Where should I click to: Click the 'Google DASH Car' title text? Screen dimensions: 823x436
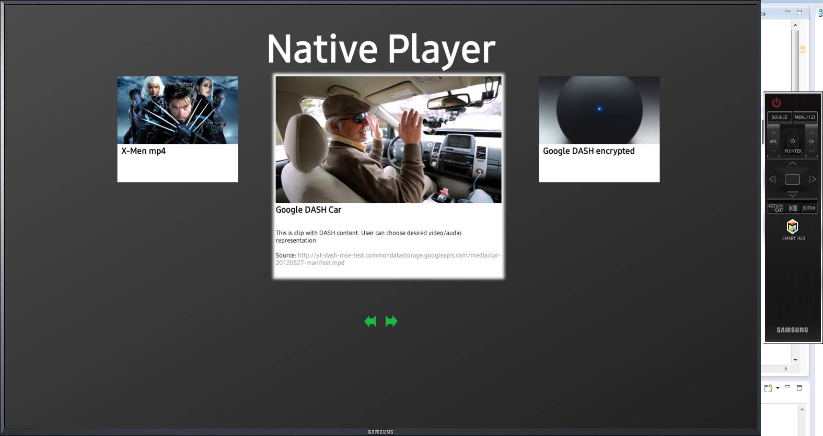point(308,210)
